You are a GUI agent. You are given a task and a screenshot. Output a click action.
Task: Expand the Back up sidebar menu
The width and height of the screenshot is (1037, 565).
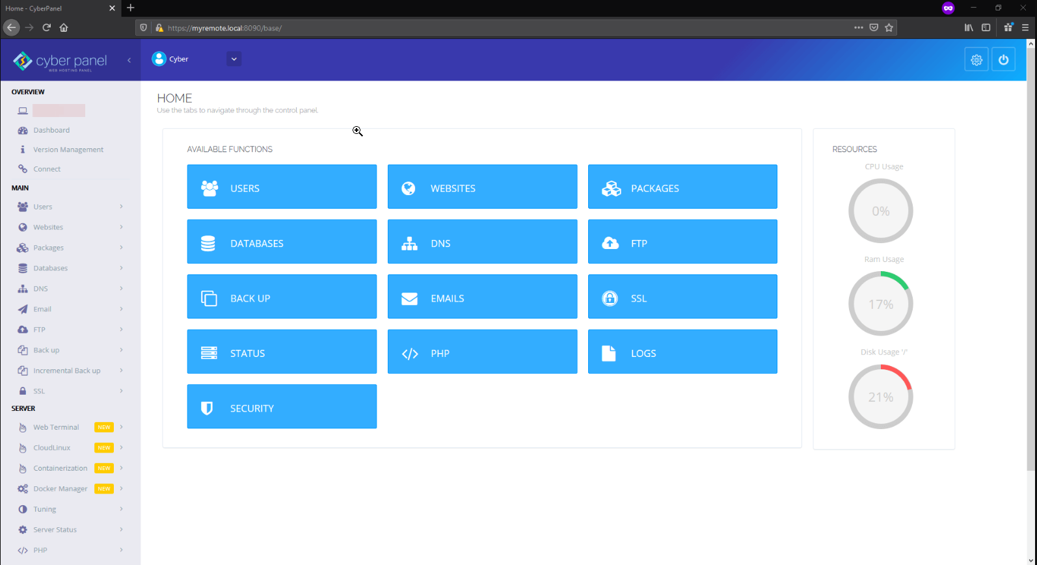coord(71,350)
